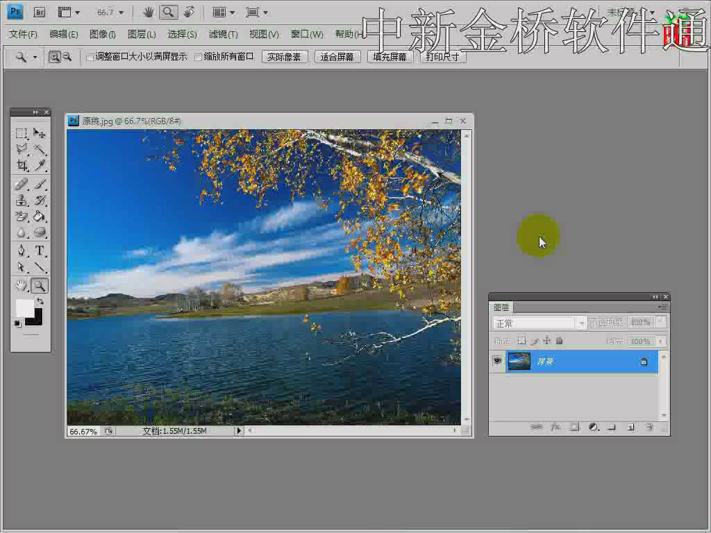This screenshot has width=711, height=533.
Task: Swap foreground and background colors
Action: (x=40, y=301)
